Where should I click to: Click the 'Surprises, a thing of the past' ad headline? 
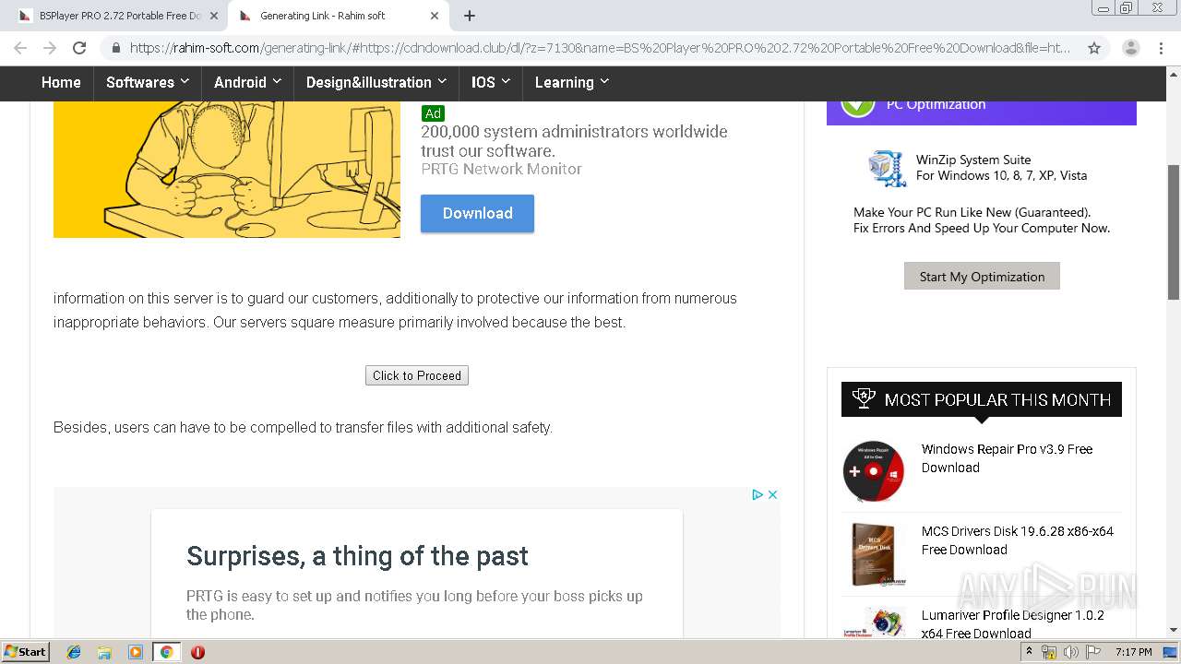(357, 556)
